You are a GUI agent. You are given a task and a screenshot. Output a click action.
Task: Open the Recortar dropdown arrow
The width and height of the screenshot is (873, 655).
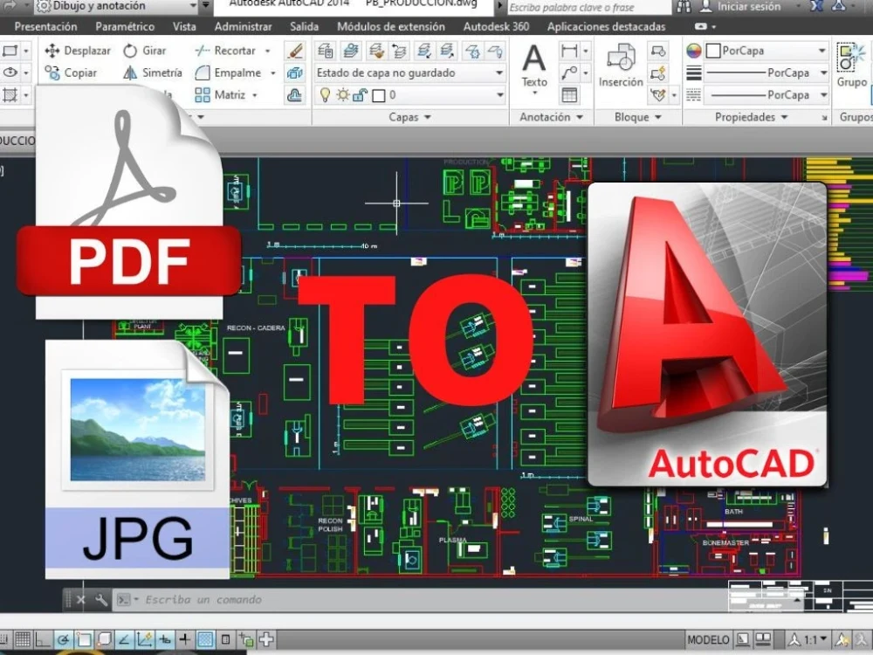point(268,51)
